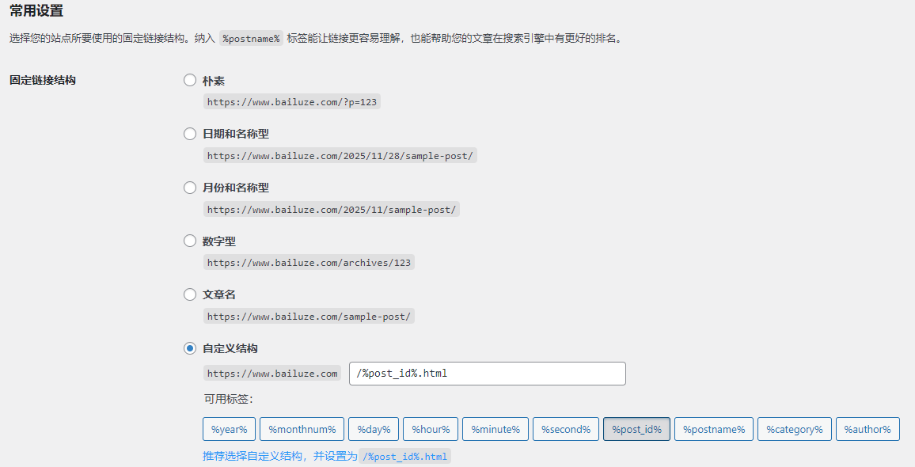Viewport: 915px width, 467px height.
Task: Click the custom structure input field
Action: click(x=487, y=373)
